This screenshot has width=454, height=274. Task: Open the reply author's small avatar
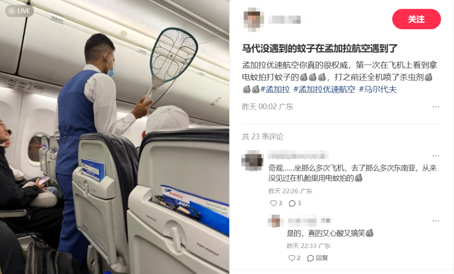coord(275,221)
